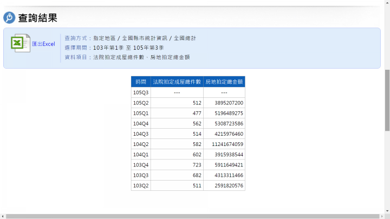Click the count cell 723
This screenshot has width=390, height=219.
click(177, 165)
